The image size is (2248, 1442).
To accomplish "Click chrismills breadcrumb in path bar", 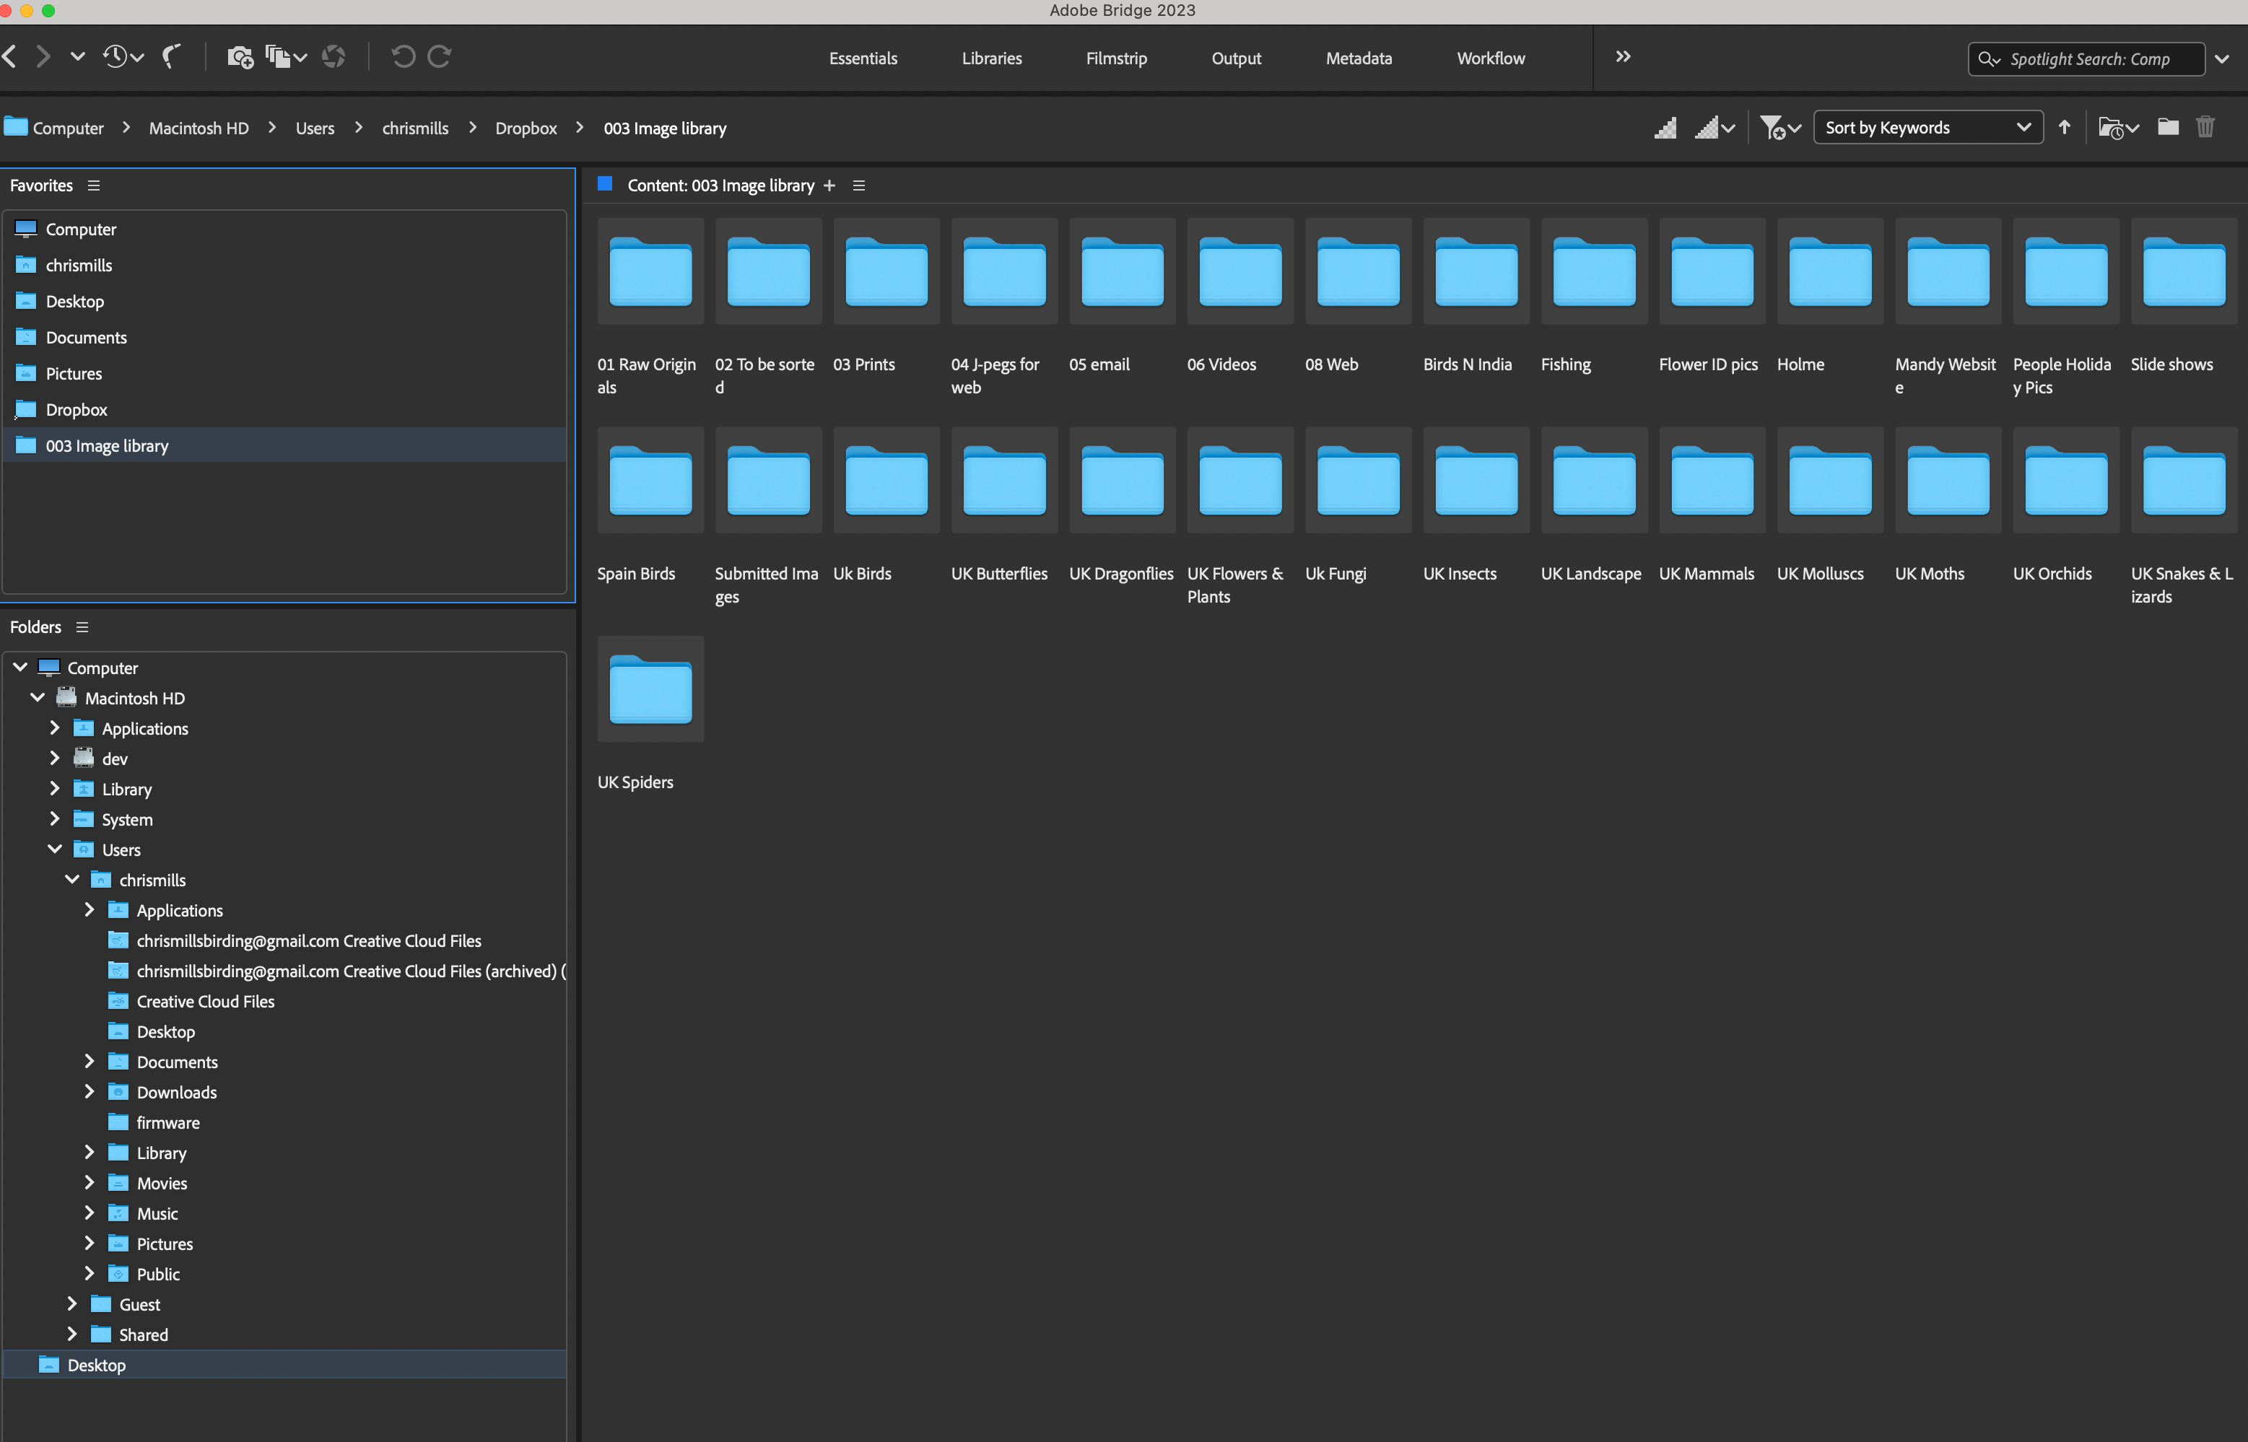I will [x=415, y=128].
